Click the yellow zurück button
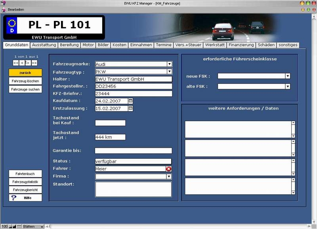Image resolution: width=317 pixels, height=229 pixels. point(25,73)
